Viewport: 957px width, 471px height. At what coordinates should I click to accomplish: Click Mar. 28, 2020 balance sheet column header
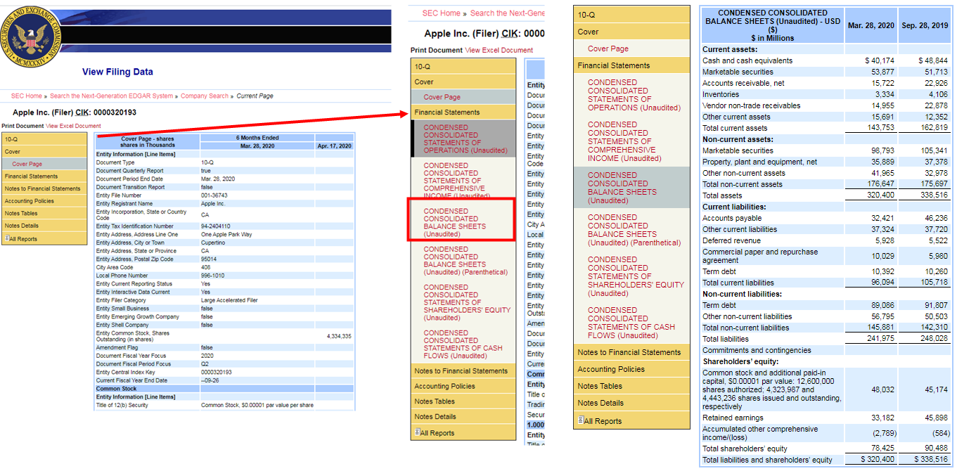tap(871, 25)
